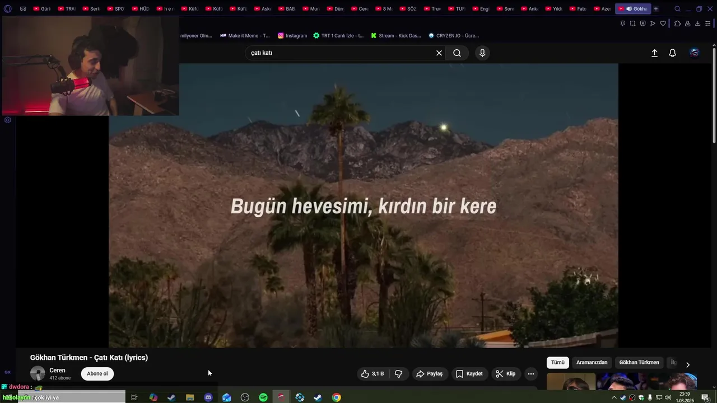Open Task View from the taskbar

[134, 397]
